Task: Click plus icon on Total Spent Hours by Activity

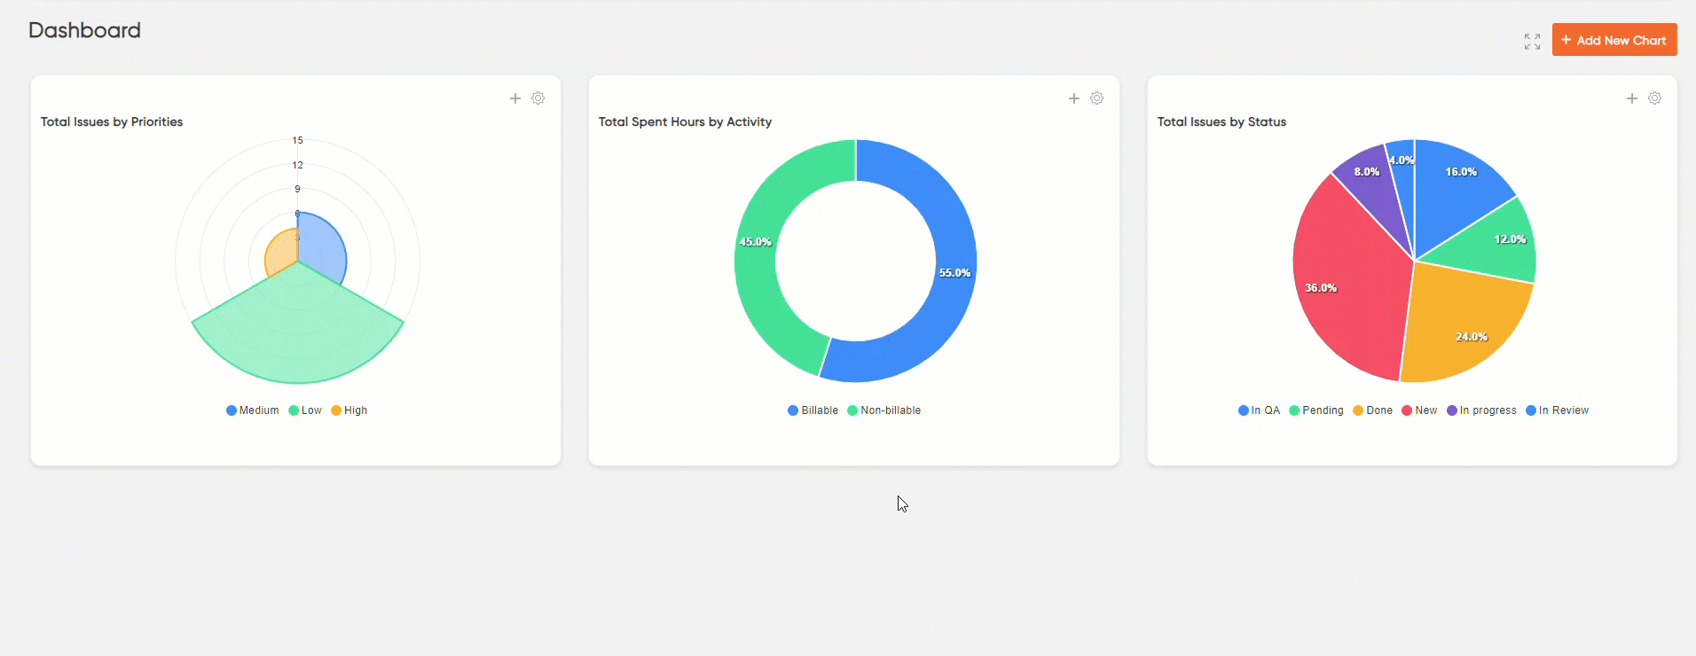Action: (x=1073, y=98)
